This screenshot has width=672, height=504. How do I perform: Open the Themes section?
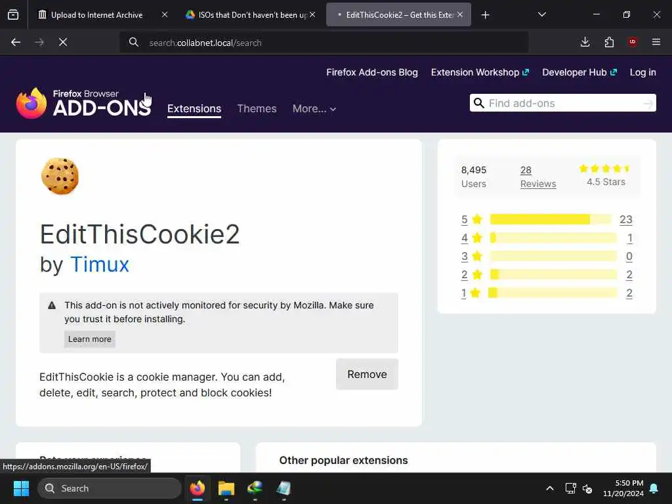pos(257,108)
